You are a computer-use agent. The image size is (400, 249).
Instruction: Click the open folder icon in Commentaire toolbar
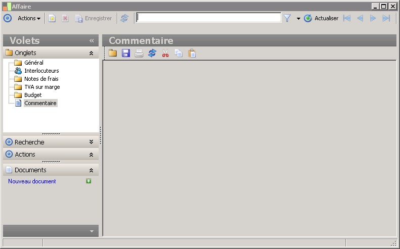[113, 53]
